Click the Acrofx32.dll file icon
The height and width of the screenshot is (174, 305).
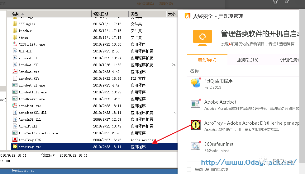coord(15,119)
